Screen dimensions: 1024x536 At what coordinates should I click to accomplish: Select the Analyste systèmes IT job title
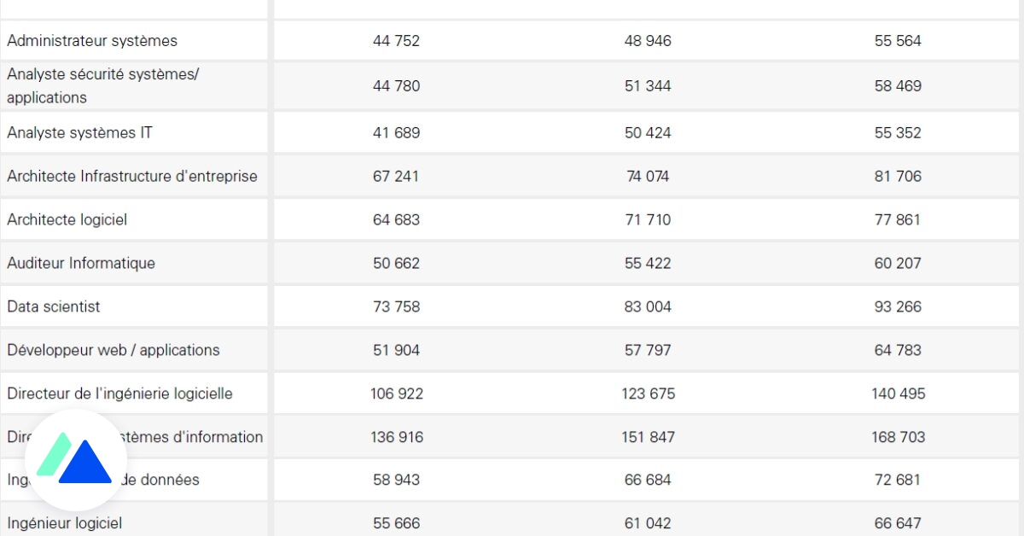click(x=80, y=133)
